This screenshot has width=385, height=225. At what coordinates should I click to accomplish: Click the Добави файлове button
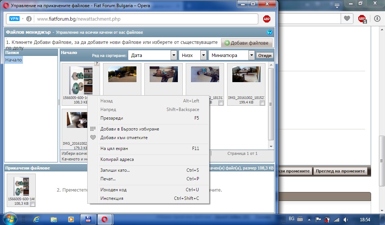point(247,43)
